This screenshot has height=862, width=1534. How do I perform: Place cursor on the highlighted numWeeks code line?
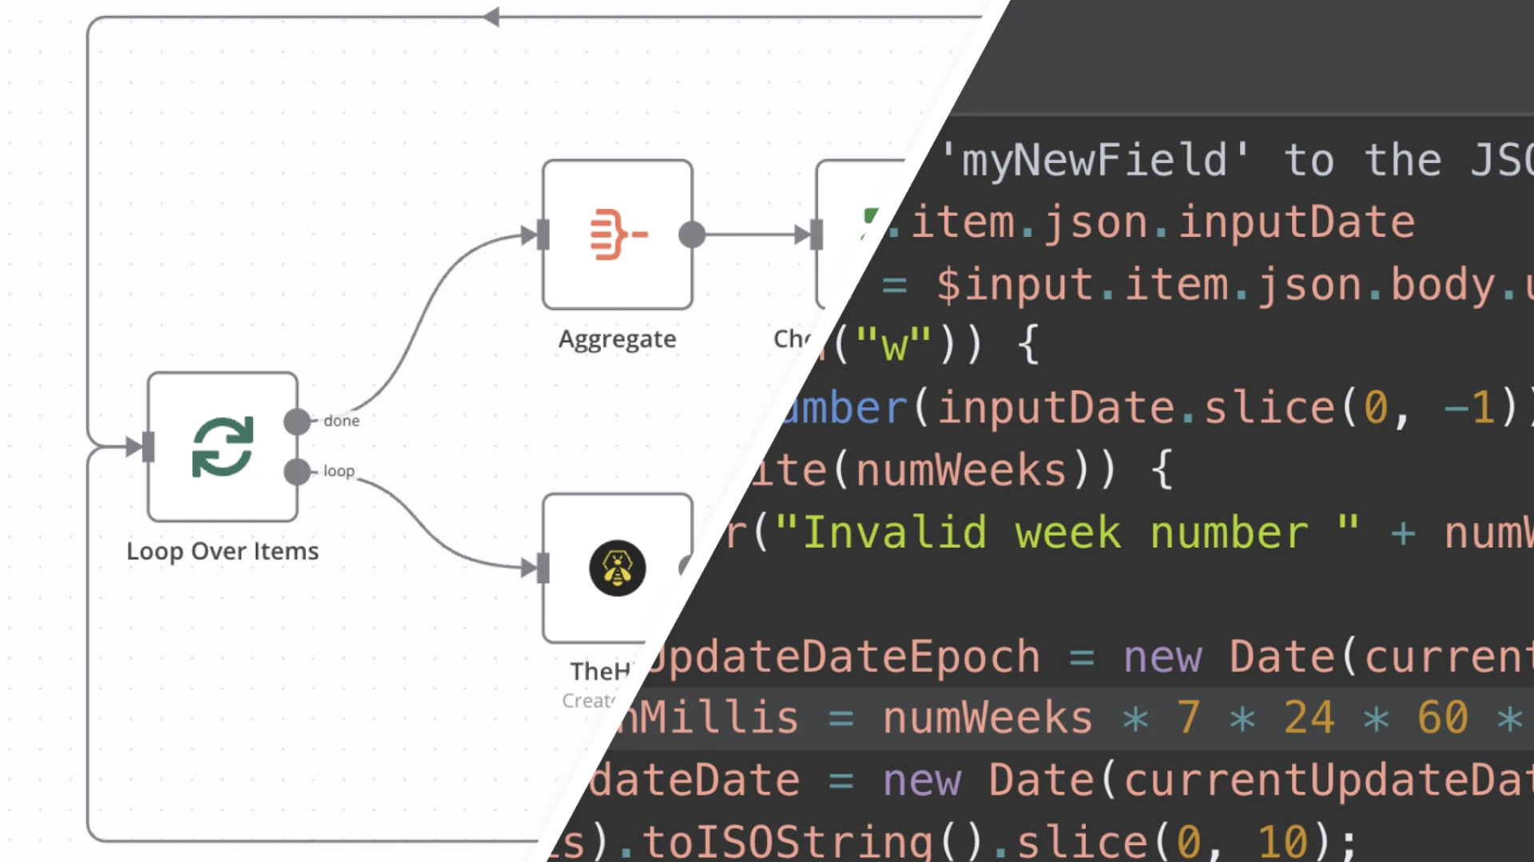pyautogui.click(x=988, y=718)
